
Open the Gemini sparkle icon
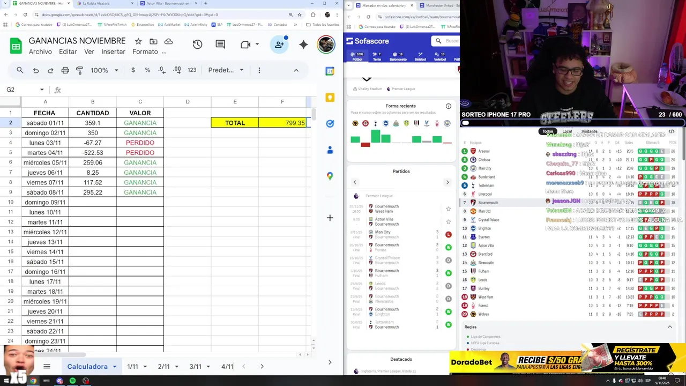pyautogui.click(x=303, y=44)
